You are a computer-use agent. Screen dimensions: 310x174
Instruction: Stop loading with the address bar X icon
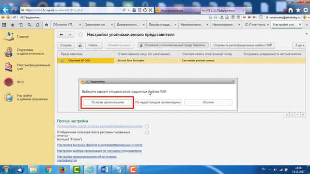151,10
